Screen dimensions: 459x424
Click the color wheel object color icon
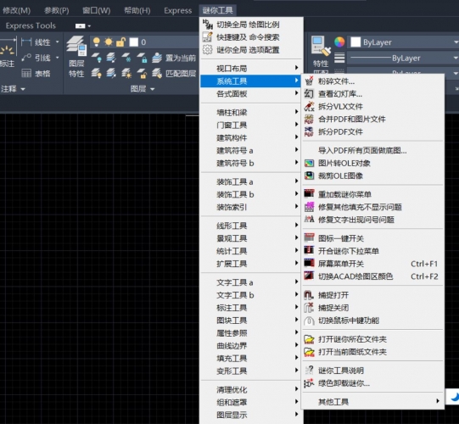point(339,42)
